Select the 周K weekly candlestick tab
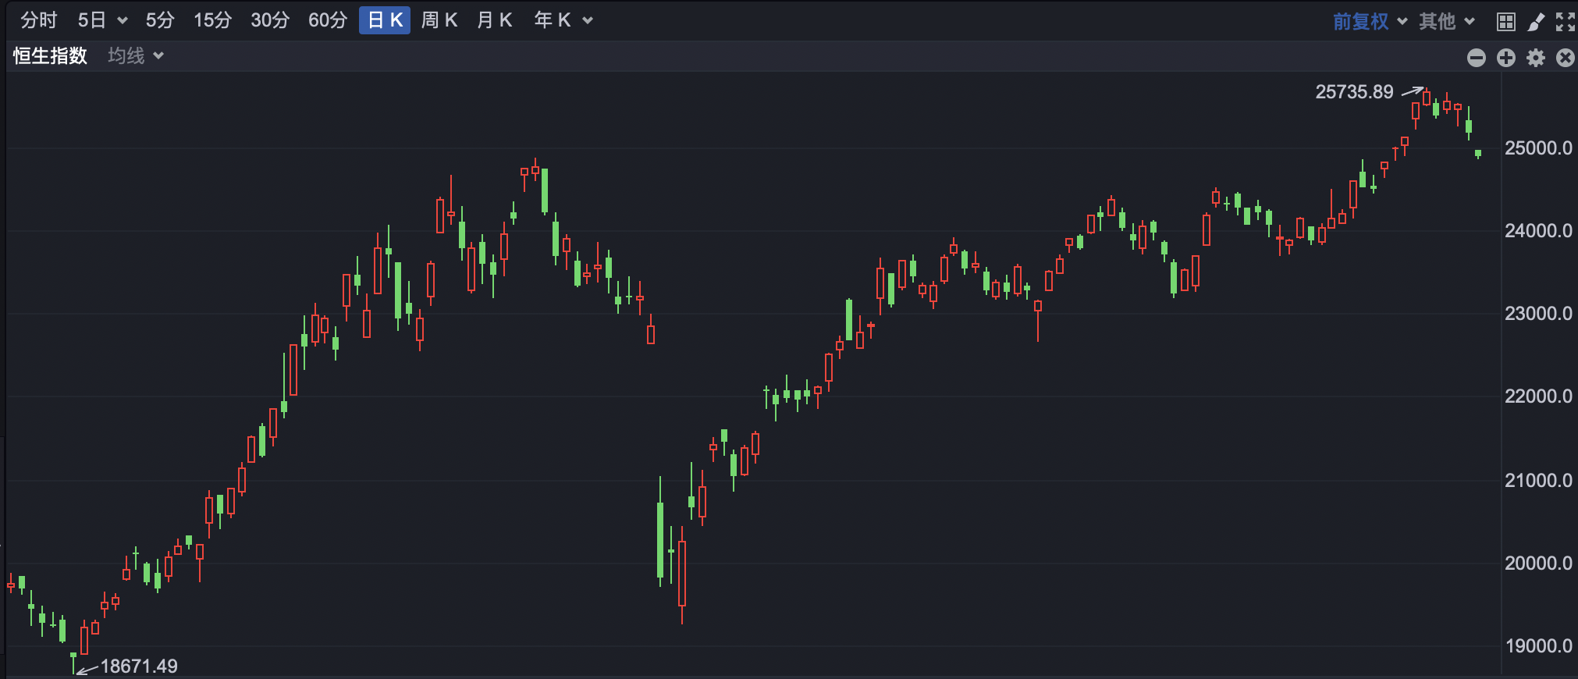 pyautogui.click(x=439, y=20)
